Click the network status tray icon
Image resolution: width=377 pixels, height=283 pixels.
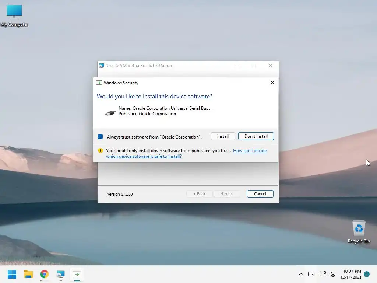tap(323, 274)
